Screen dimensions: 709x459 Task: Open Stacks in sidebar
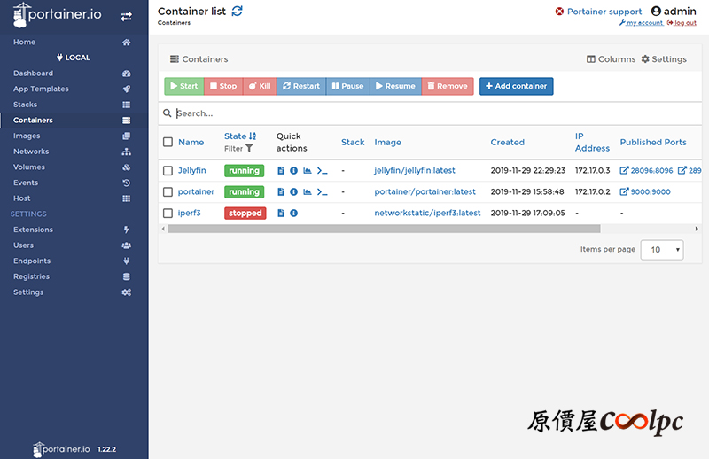click(x=74, y=105)
